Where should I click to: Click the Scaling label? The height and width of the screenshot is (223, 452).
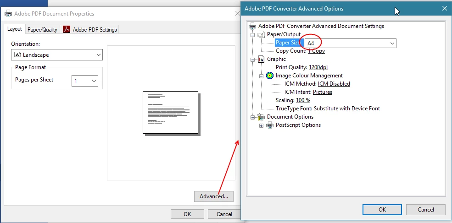pyautogui.click(x=285, y=100)
